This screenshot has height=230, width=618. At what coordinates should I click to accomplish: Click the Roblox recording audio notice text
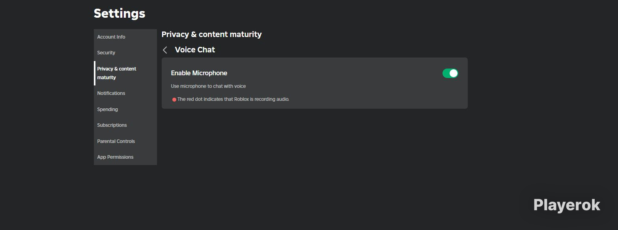(233, 99)
